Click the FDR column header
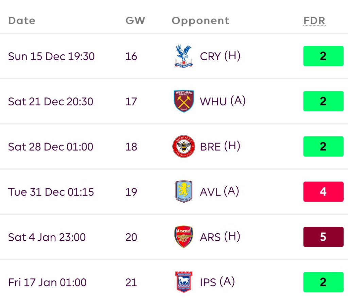Viewport: 348px width, 299px height. coord(314,21)
